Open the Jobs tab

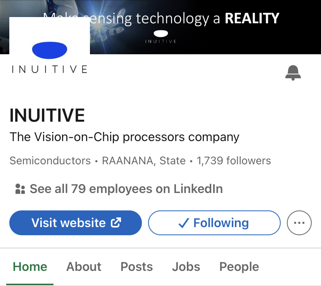click(186, 267)
